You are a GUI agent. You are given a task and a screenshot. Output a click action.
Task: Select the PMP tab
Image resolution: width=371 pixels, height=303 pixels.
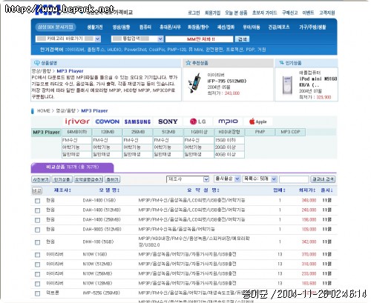[260, 132]
